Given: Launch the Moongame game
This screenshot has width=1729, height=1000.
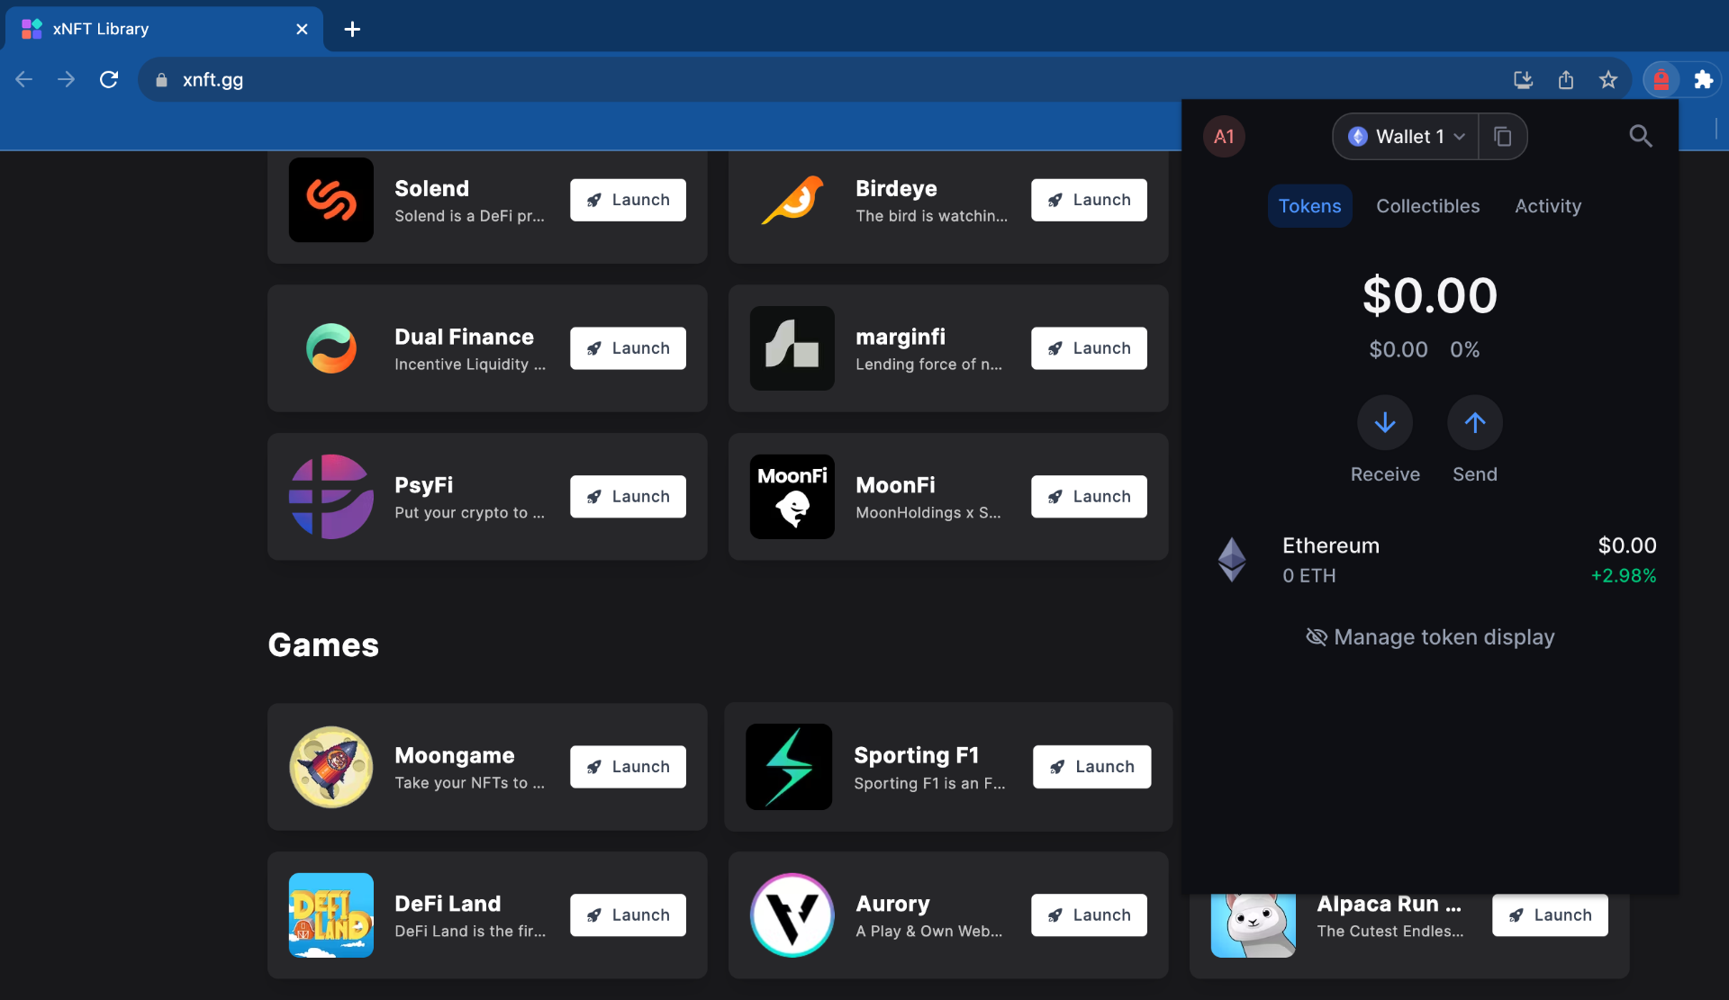Looking at the screenshot, I should coord(628,767).
